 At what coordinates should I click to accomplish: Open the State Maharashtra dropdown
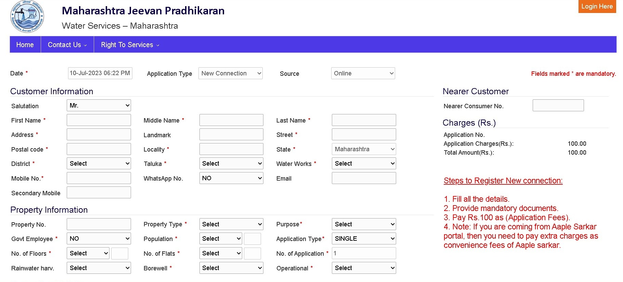pyautogui.click(x=364, y=149)
